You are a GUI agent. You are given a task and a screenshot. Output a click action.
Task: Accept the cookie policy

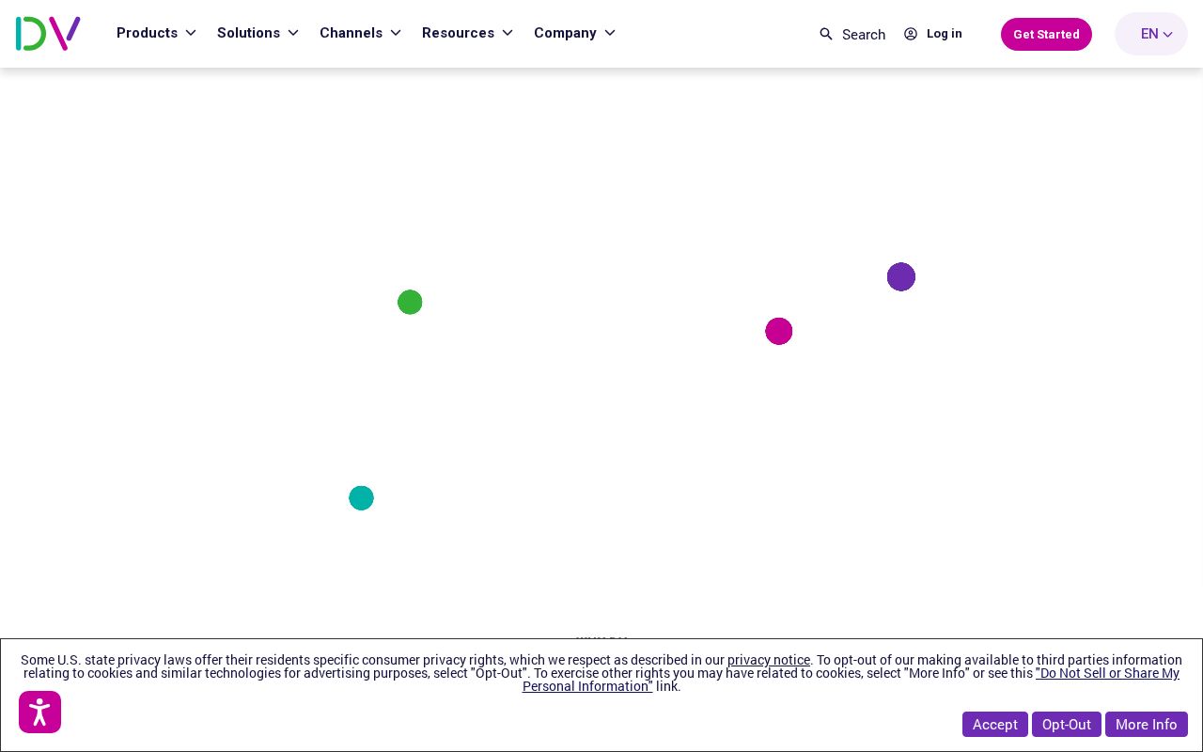click(995, 724)
